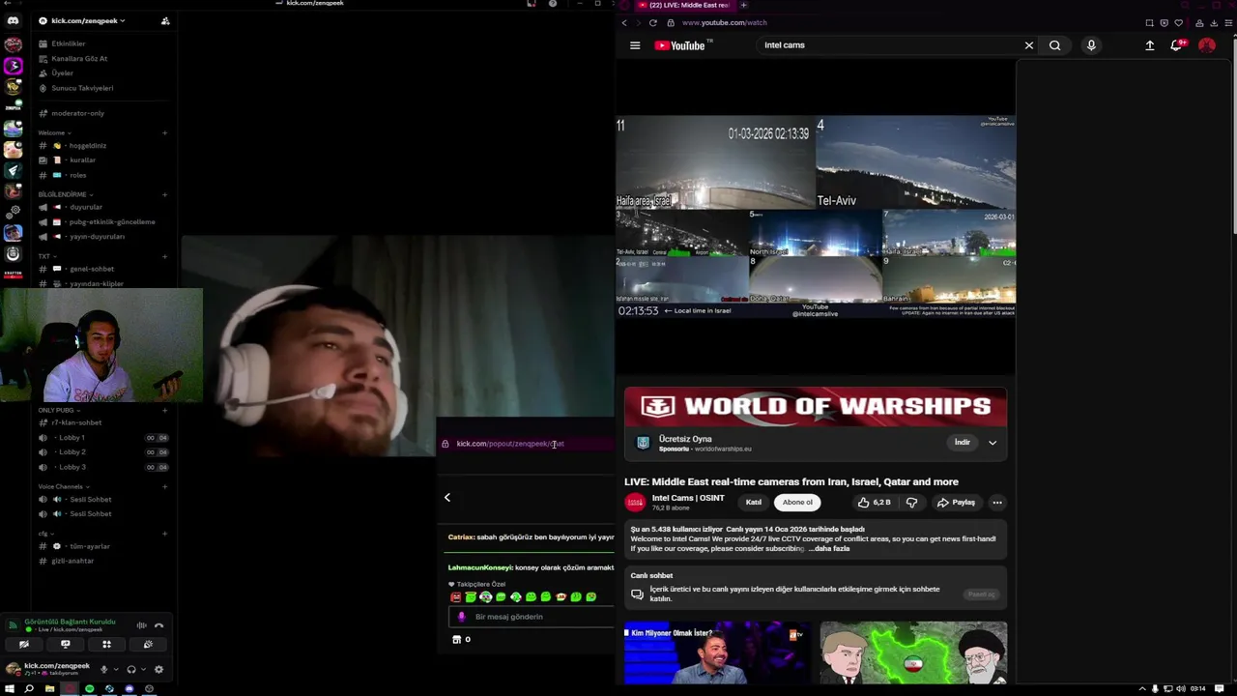
Task: Open kick.com/zenqpeek server dropdown
Action: (x=87, y=20)
